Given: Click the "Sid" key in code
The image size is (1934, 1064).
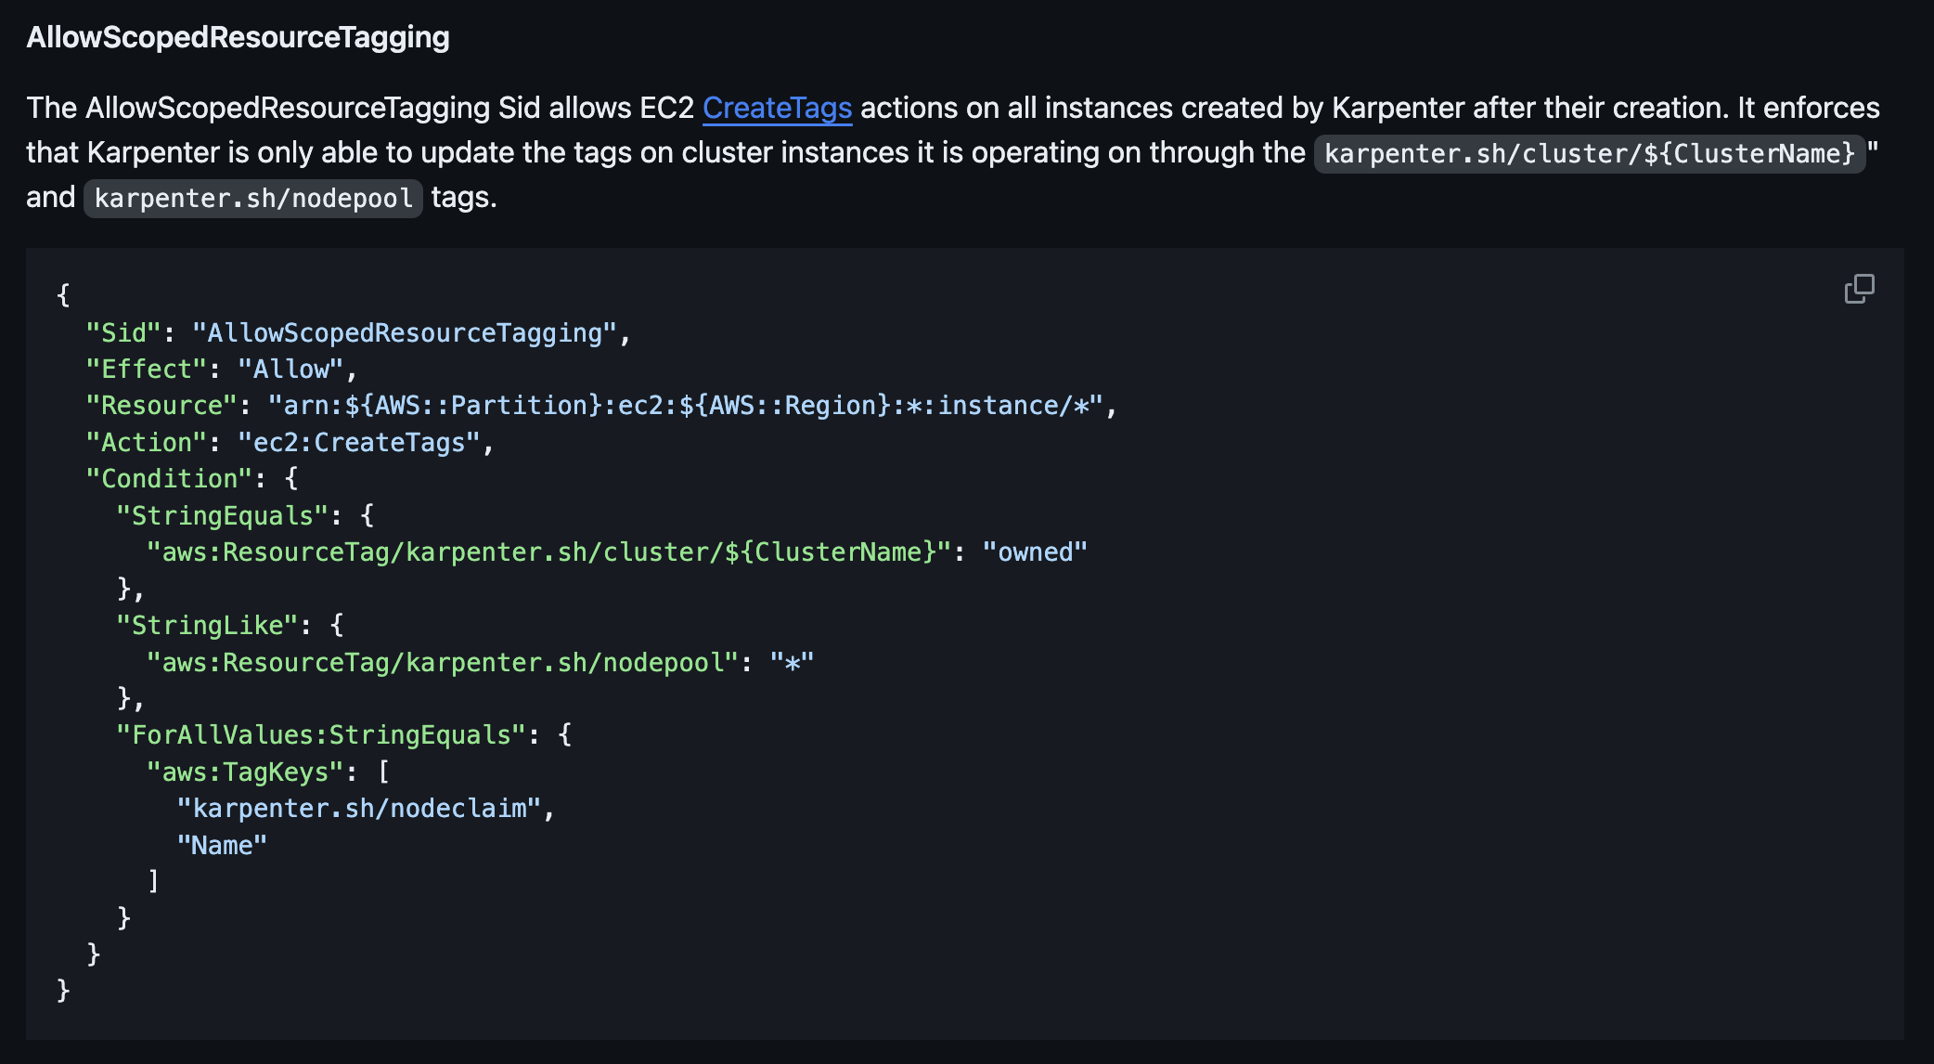Looking at the screenshot, I should pyautogui.click(x=123, y=333).
